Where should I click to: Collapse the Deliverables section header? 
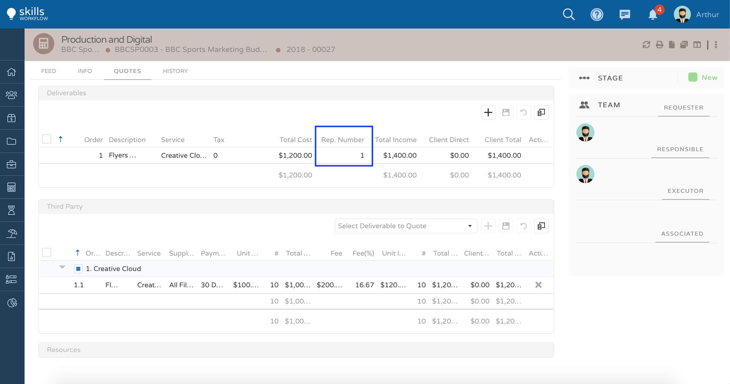(x=296, y=93)
